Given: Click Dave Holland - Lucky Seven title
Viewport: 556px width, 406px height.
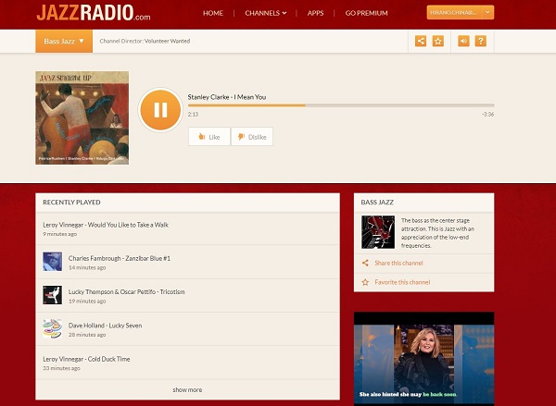Looking at the screenshot, I should click(x=105, y=326).
